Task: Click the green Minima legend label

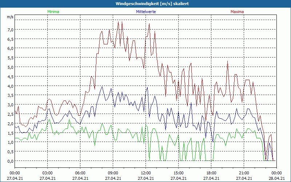Action: point(53,12)
